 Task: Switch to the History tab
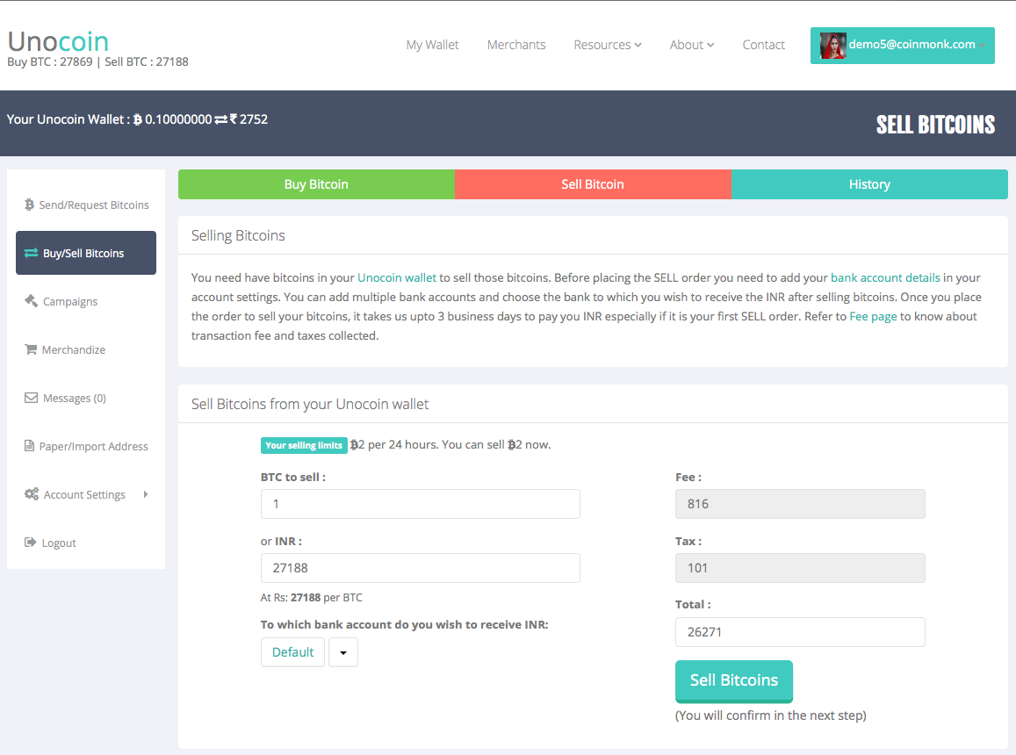869,184
